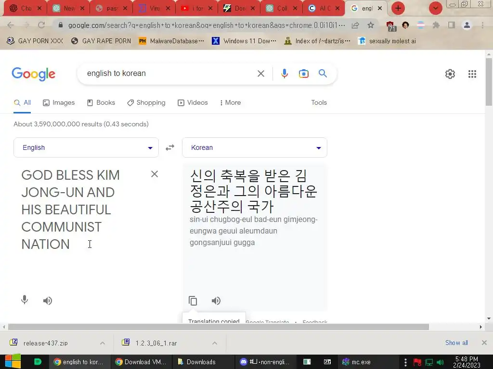Click the blue magnifier search button

coord(323,74)
